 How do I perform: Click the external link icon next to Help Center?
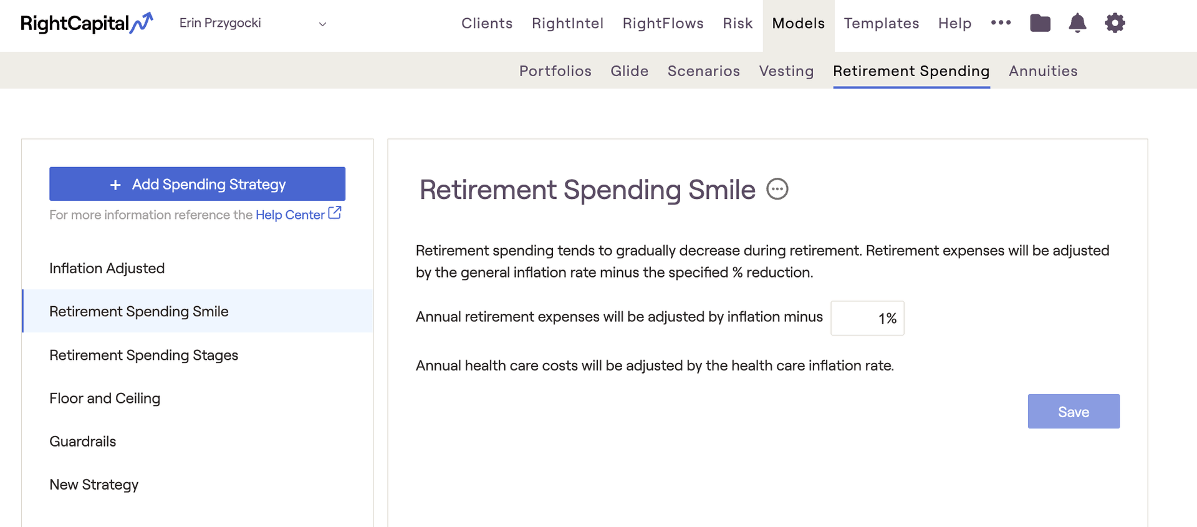(x=335, y=213)
